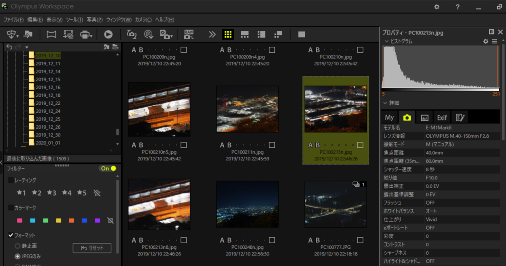Select folder 2019_12_11 in tree
Viewport: 506px width, 266px height.
click(x=48, y=64)
